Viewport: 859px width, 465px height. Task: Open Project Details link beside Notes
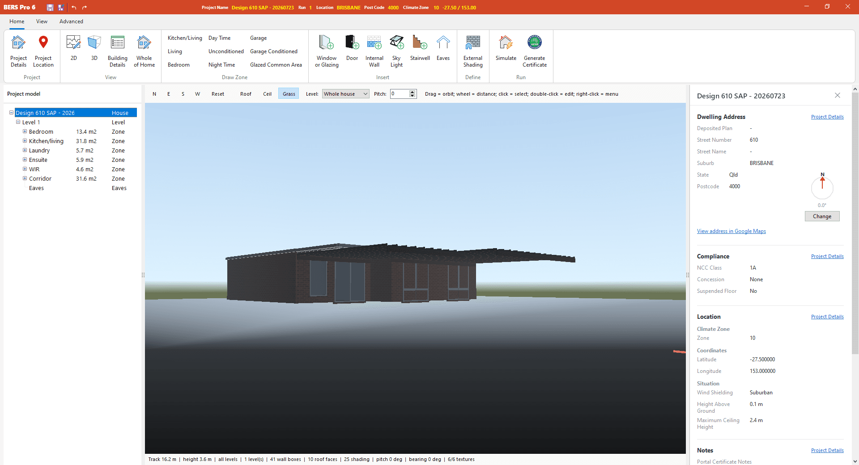[827, 450]
